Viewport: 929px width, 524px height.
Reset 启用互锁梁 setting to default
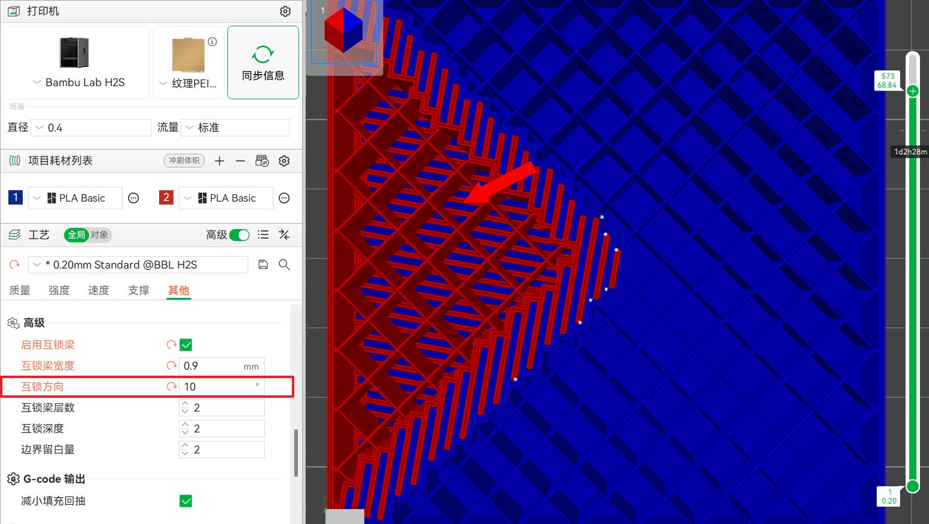(172, 345)
